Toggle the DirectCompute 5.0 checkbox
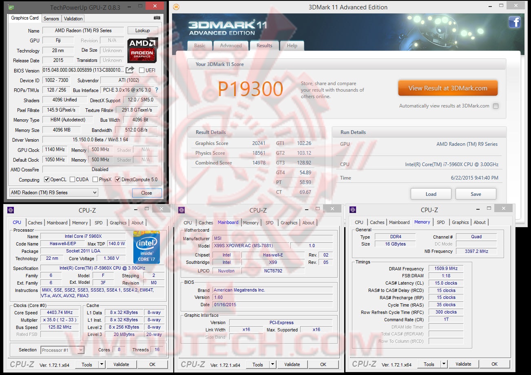The image size is (531, 375). 118,180
